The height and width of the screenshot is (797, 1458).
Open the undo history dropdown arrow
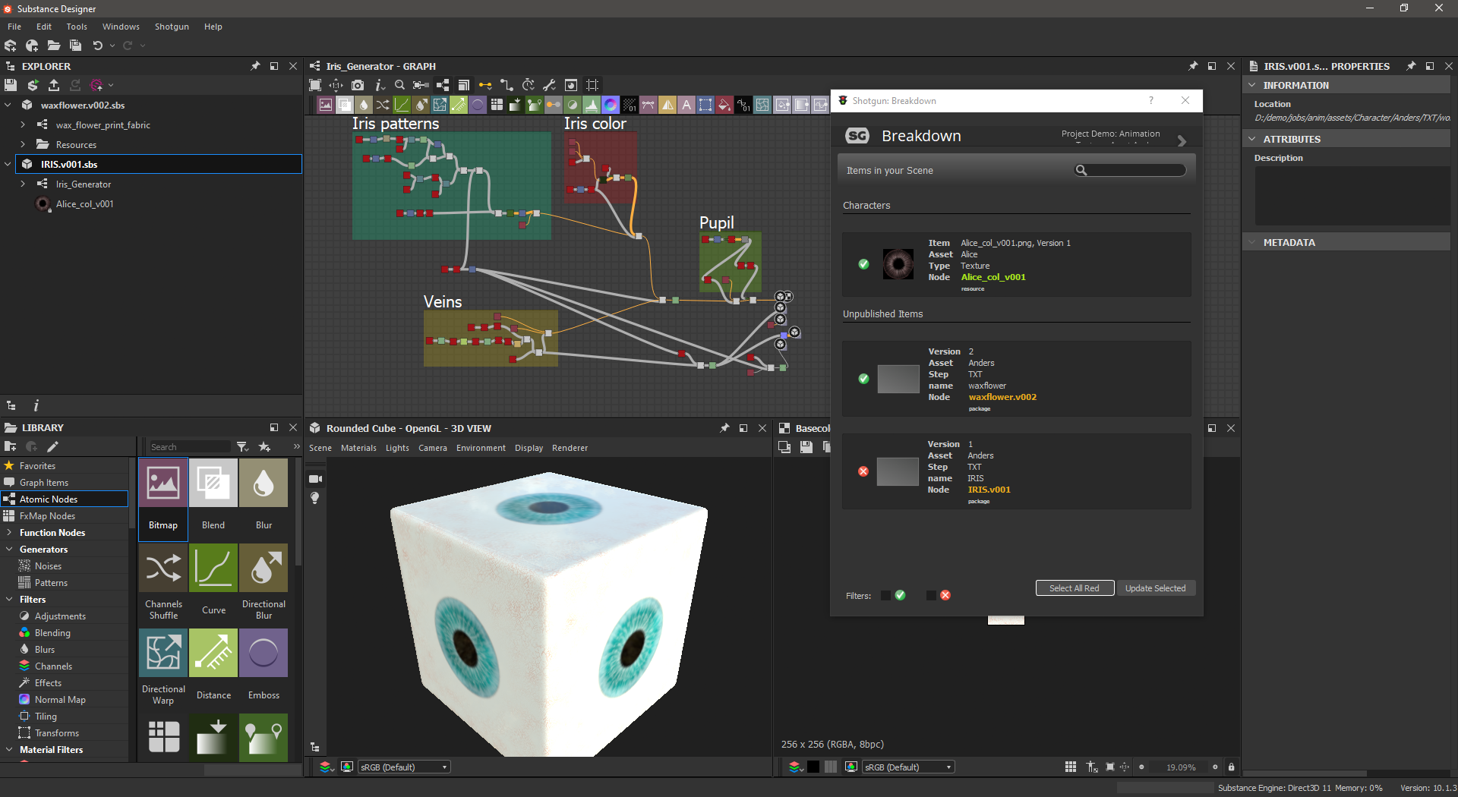pos(112,46)
